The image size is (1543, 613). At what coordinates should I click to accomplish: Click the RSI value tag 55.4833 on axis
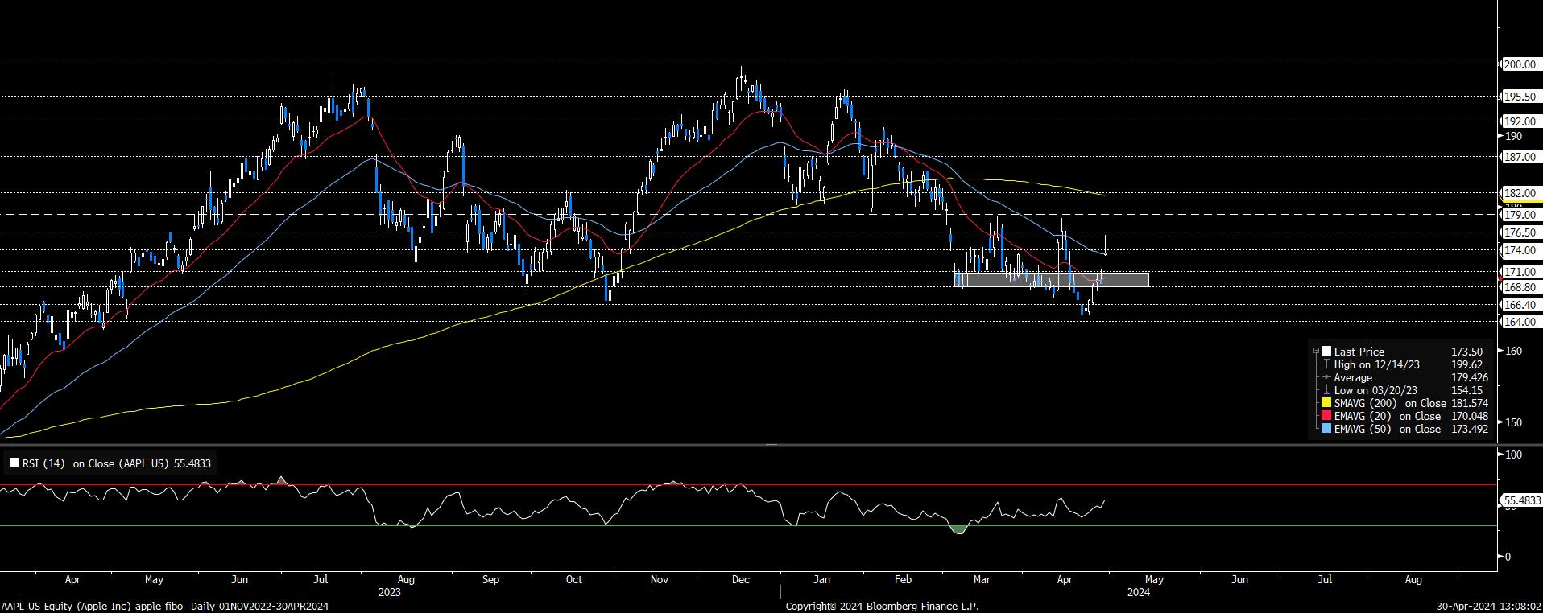1521,500
